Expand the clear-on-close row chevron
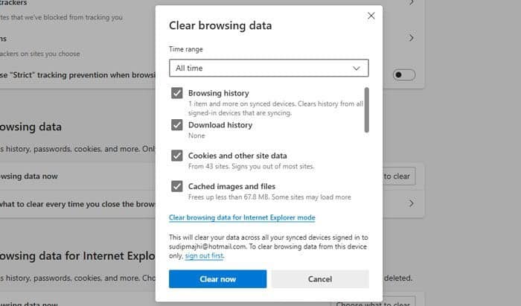 tap(412, 203)
